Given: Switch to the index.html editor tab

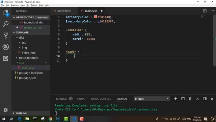Looking at the screenshot, I should pos(64,11).
